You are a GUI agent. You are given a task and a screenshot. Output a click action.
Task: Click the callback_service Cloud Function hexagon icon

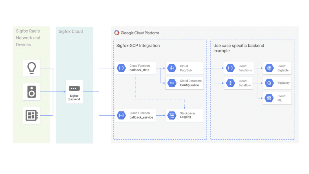[x=121, y=115]
